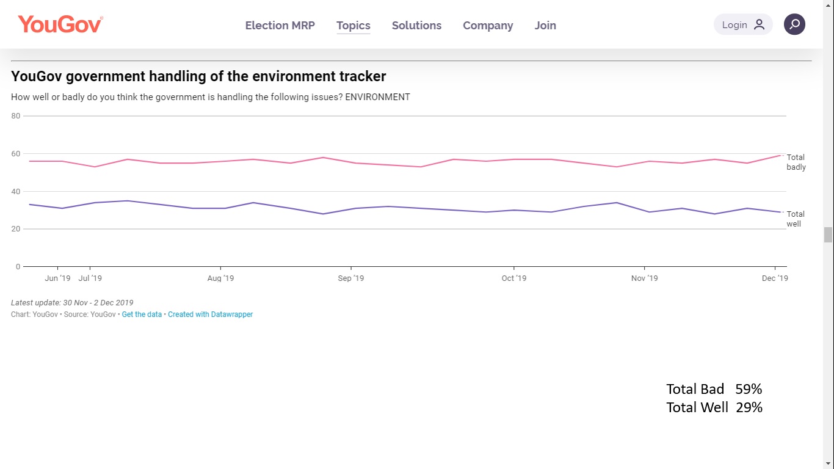Screen dimensions: 834x469
Task: Open the Company menu
Action: 488,25
